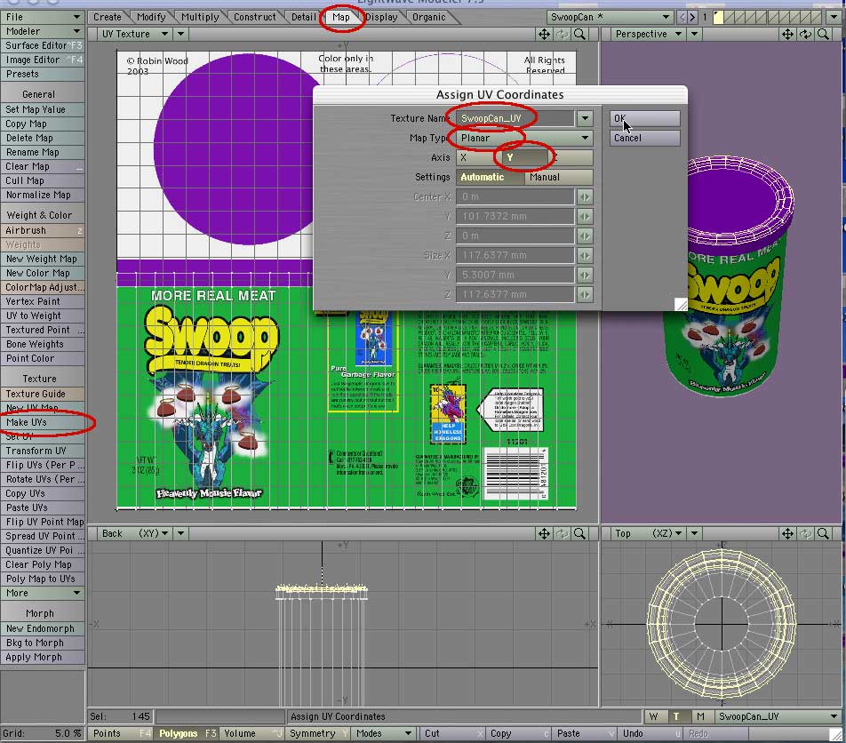Screen dimensions: 846x743
Task: Select the first layer button
Action: (x=719, y=17)
